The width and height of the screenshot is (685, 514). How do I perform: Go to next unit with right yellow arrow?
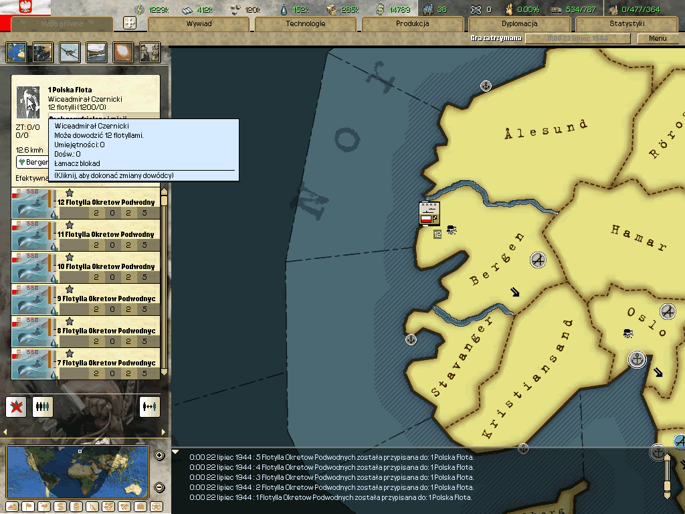(x=163, y=432)
